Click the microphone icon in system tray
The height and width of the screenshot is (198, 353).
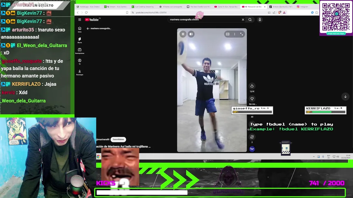click(323, 157)
